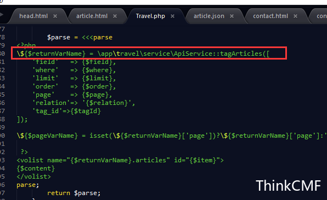The image size is (327, 200).
Task: Place cursor on the 'where' => {$where} line
Action: 74,70
